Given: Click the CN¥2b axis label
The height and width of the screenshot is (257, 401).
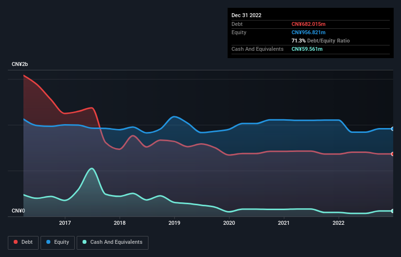Looking at the screenshot, I should (20, 64).
